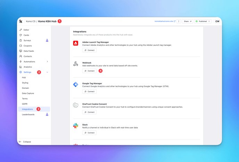
Task: Click the Settings gear icon
Action: tap(20, 72)
